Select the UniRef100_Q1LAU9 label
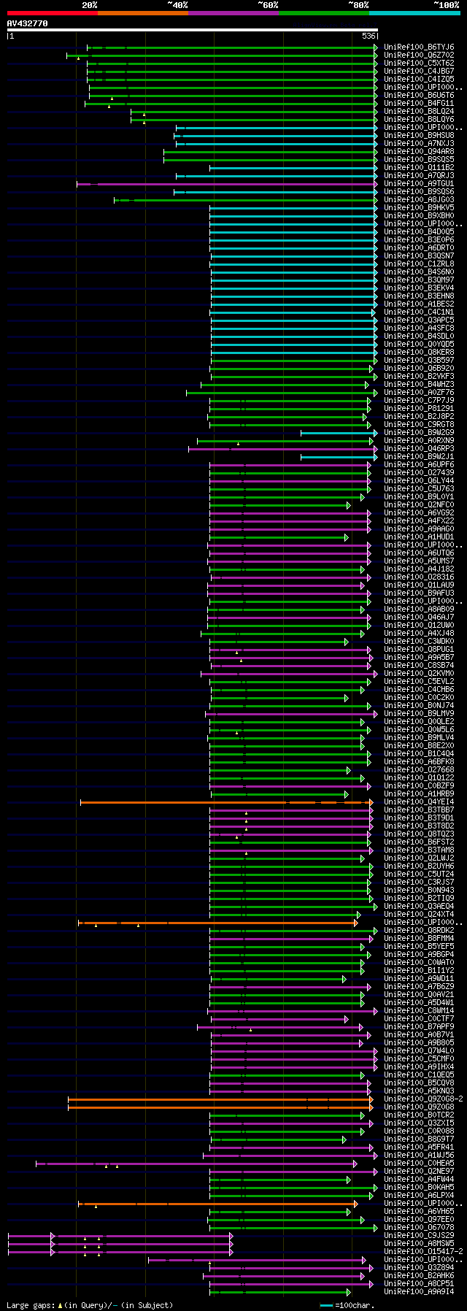This screenshot has width=467, height=1311. point(419,585)
